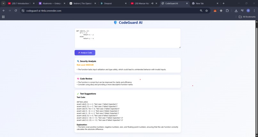Open the tab search dropdown arrow
The height and width of the screenshot is (137, 258).
(3, 3)
